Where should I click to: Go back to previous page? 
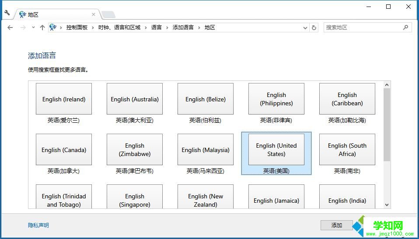[10, 27]
